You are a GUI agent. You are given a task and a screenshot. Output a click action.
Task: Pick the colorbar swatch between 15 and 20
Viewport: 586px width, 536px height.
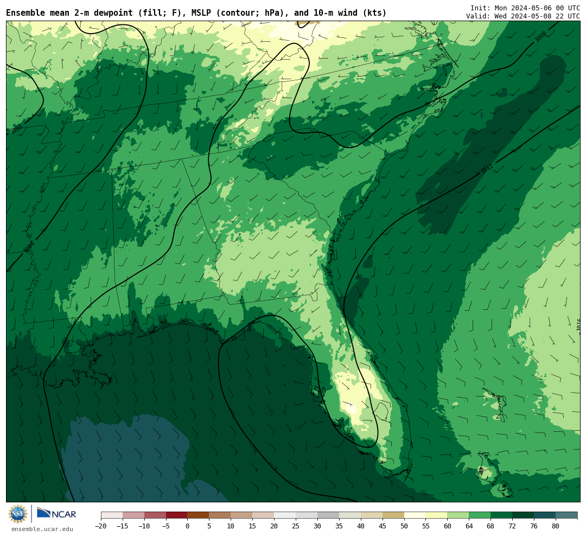(x=264, y=515)
